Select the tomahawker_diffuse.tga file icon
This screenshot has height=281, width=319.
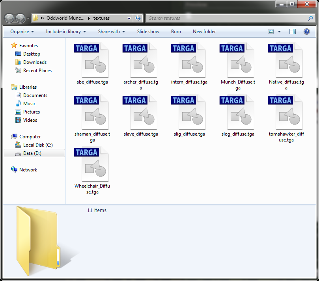(x=286, y=112)
